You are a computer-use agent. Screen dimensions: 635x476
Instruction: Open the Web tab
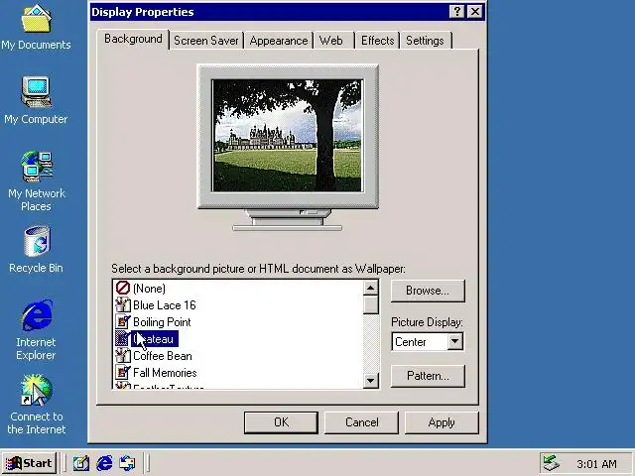[330, 41]
